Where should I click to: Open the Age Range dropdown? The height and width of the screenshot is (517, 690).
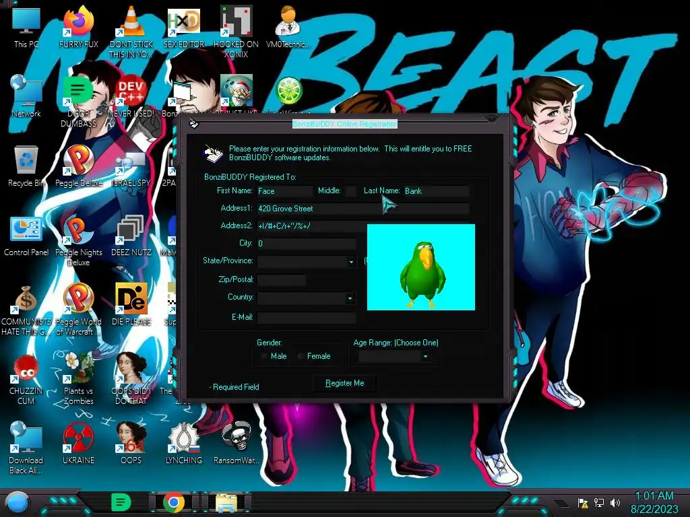point(425,357)
